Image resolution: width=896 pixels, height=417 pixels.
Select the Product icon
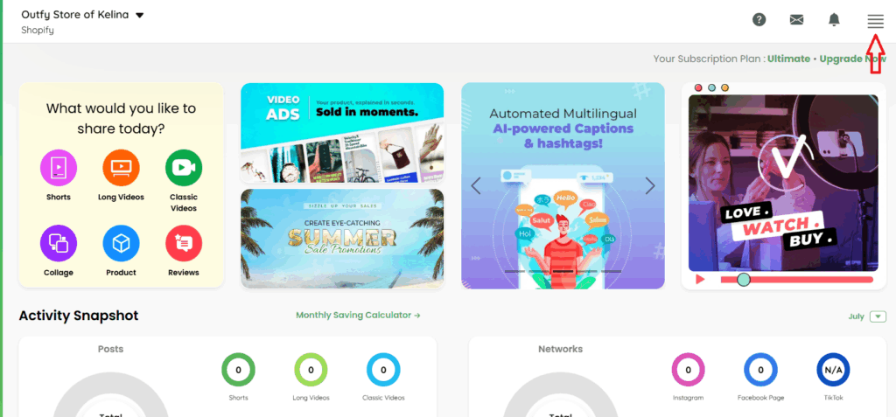(121, 244)
